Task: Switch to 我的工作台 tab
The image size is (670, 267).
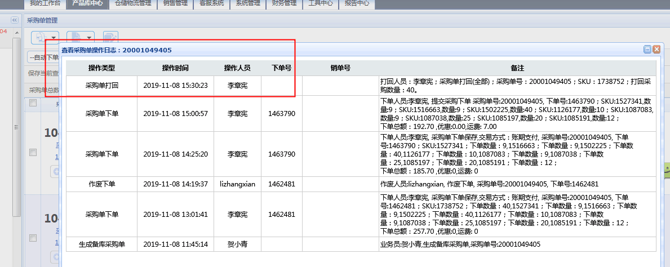Action: [x=45, y=4]
